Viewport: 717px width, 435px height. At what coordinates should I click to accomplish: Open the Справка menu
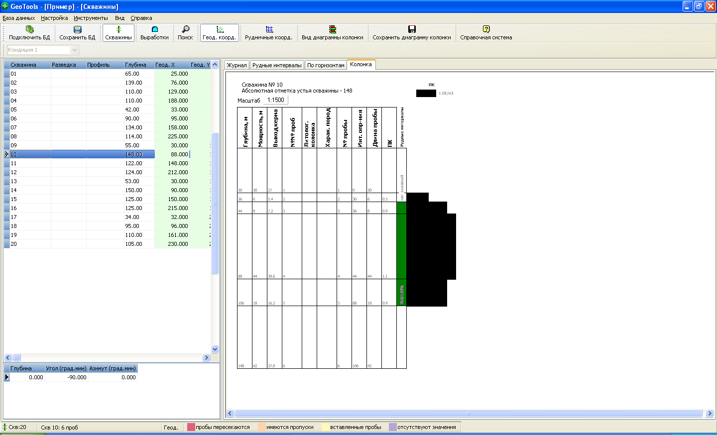tap(141, 18)
